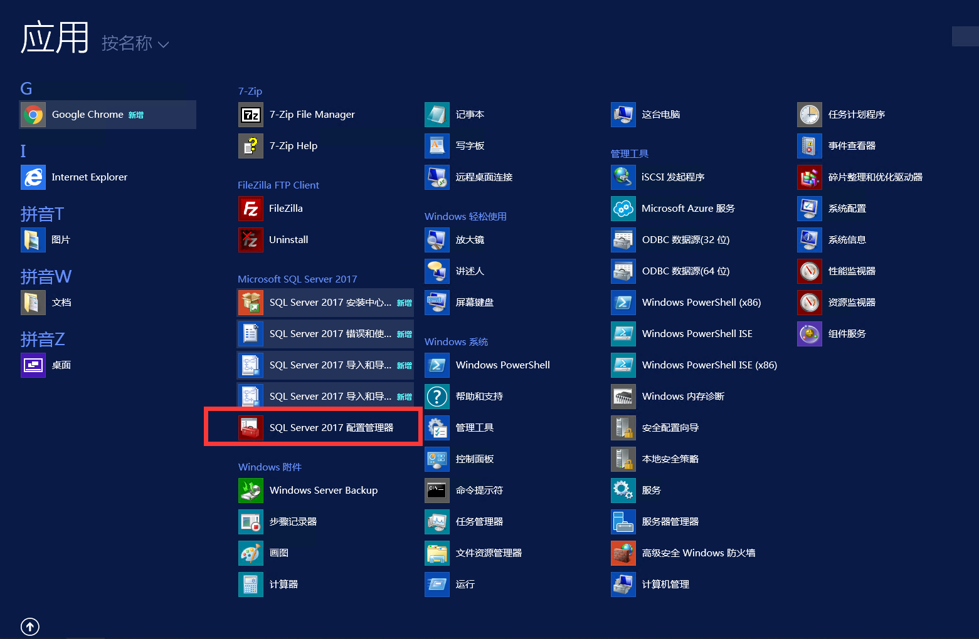Open 记事本 app label
979x639 pixels.
point(470,115)
